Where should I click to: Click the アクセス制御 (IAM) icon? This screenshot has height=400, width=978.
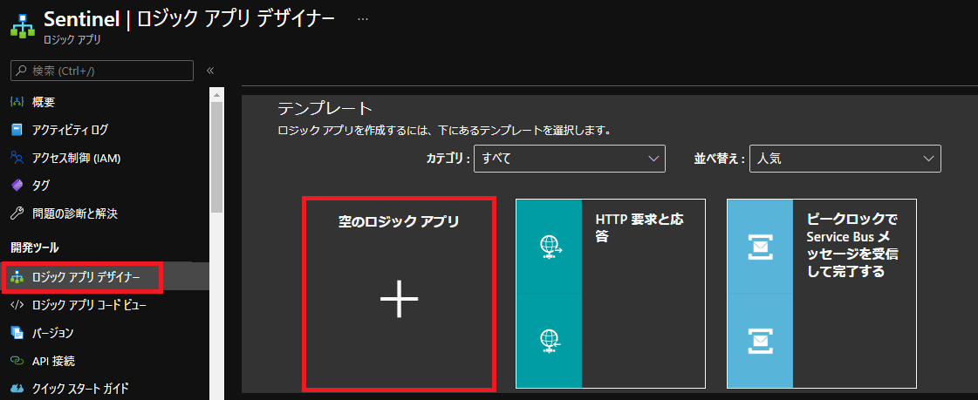coord(17,159)
